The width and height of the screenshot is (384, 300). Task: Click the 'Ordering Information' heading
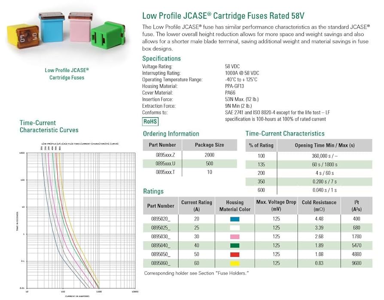tap(171, 133)
